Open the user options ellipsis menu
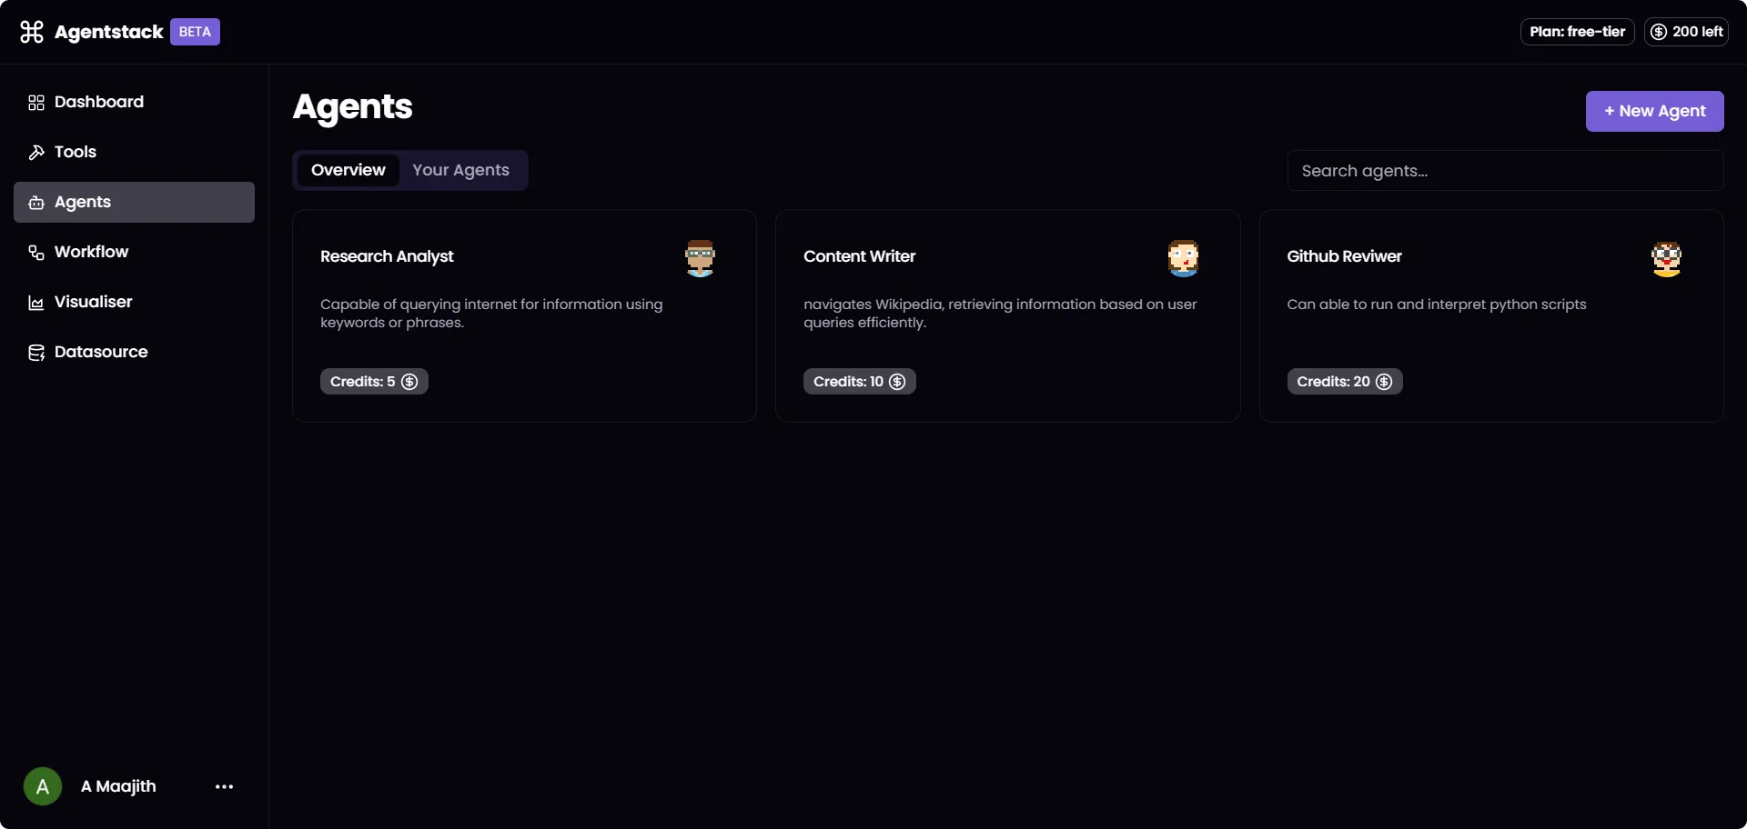The height and width of the screenshot is (829, 1747). click(224, 786)
